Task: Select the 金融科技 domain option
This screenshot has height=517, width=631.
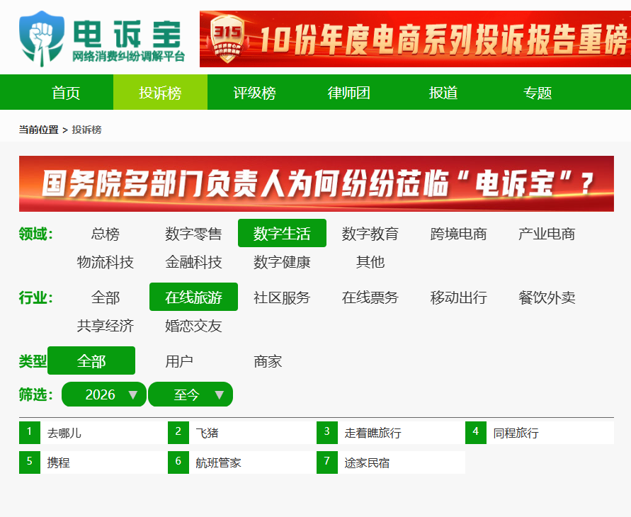Action: click(x=193, y=262)
